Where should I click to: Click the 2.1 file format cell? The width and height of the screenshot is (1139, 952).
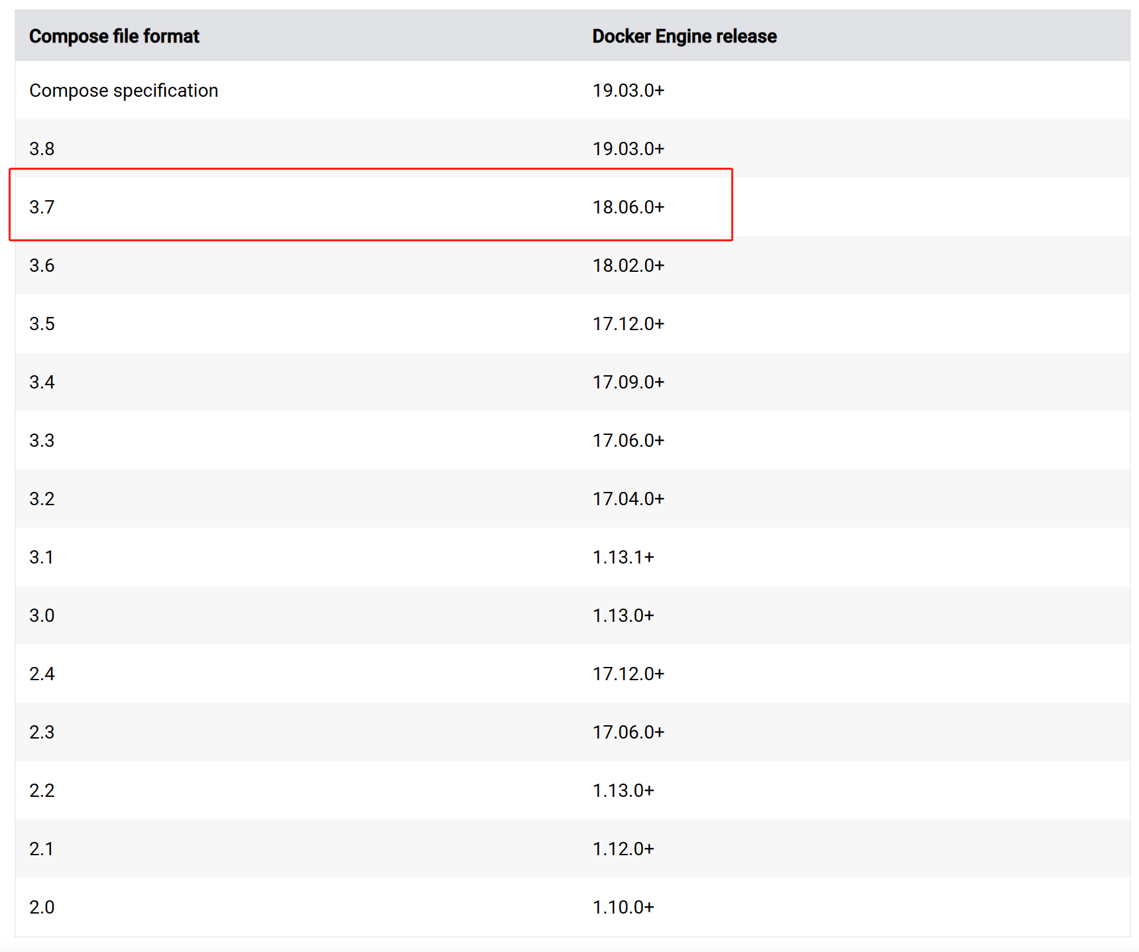click(x=41, y=849)
